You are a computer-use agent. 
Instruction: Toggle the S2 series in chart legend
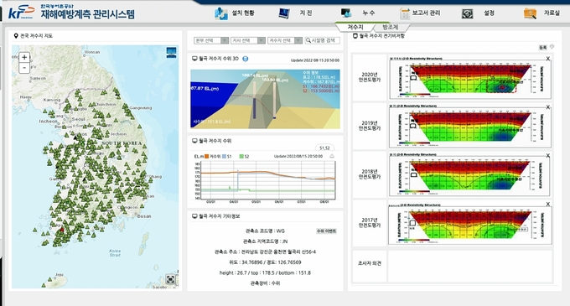coord(244,156)
